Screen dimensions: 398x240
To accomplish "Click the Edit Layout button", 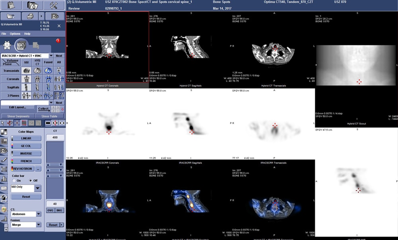I will pyautogui.click(x=18, y=107).
